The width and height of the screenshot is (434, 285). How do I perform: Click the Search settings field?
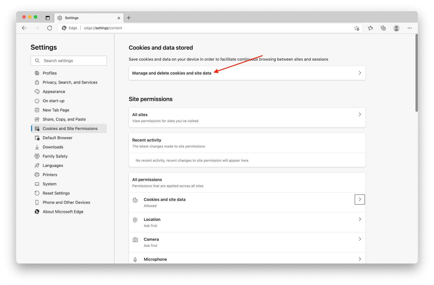pos(69,61)
